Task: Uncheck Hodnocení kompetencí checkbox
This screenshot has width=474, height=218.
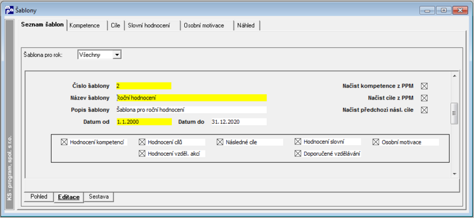Action: [64, 142]
